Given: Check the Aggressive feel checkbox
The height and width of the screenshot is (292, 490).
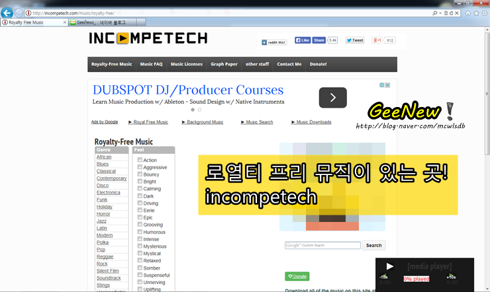Looking at the screenshot, I should click(x=140, y=167).
